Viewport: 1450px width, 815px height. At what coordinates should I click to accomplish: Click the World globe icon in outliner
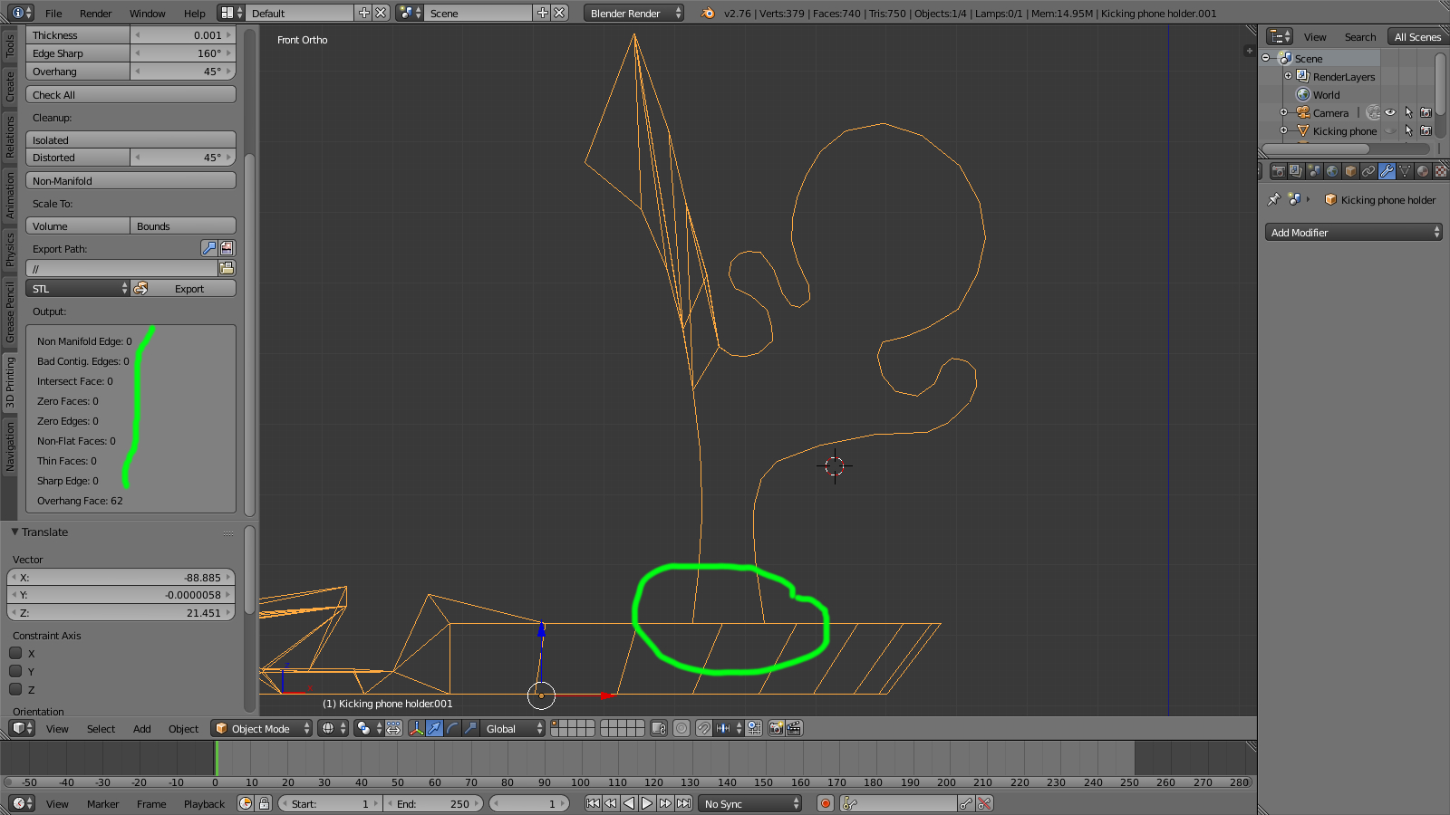click(x=1303, y=94)
